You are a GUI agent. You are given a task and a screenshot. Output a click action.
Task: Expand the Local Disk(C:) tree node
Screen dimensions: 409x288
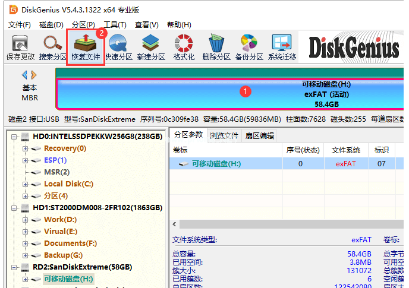26,184
